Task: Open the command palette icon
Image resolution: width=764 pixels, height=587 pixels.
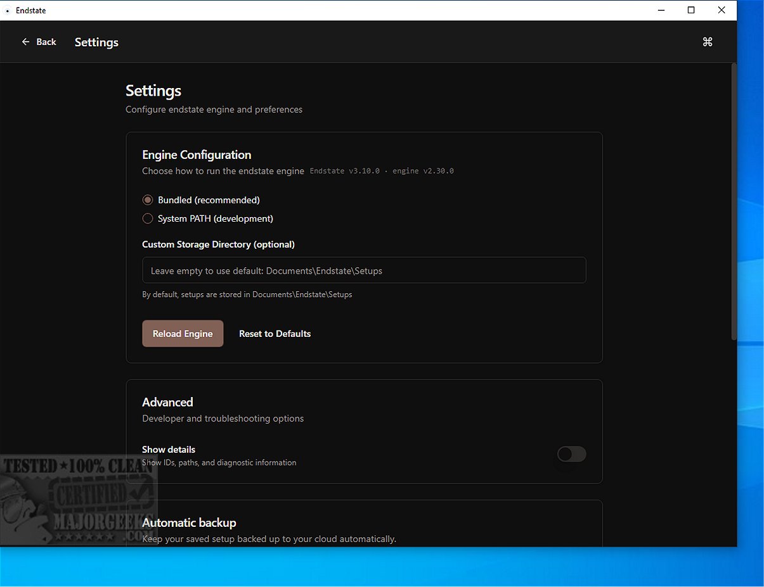Action: tap(708, 42)
